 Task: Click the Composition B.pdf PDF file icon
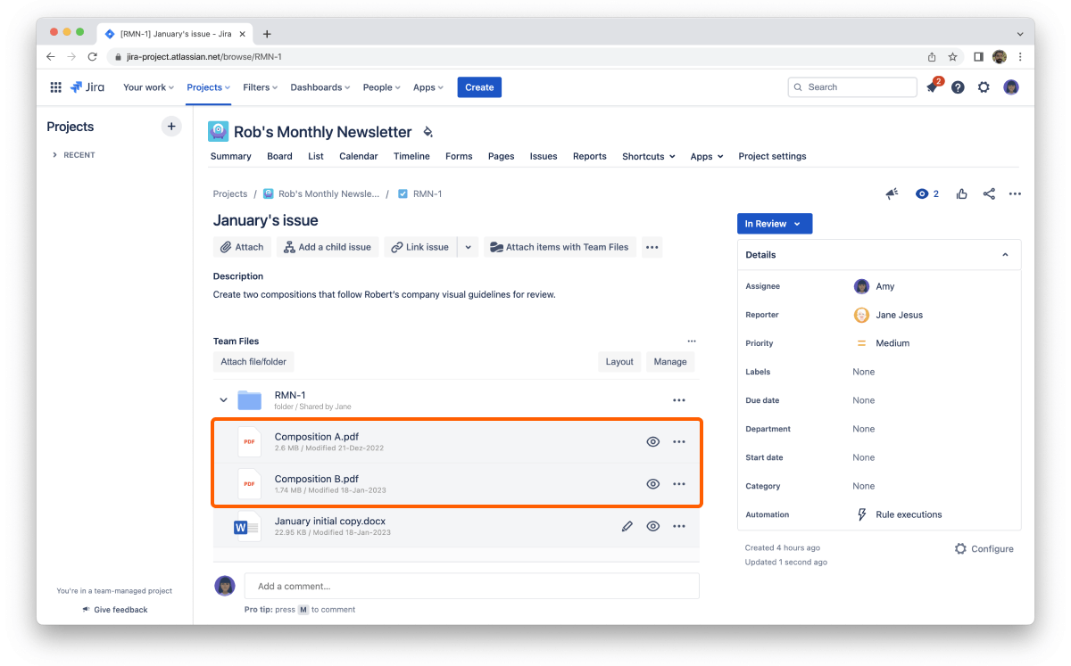(249, 484)
